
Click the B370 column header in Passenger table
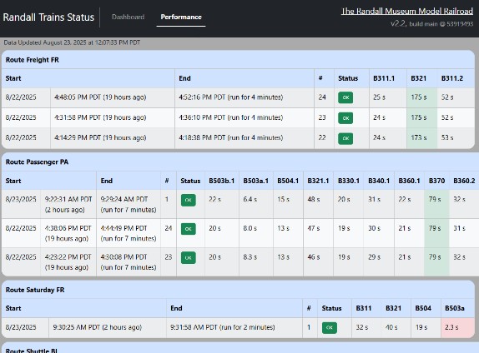[436, 181]
